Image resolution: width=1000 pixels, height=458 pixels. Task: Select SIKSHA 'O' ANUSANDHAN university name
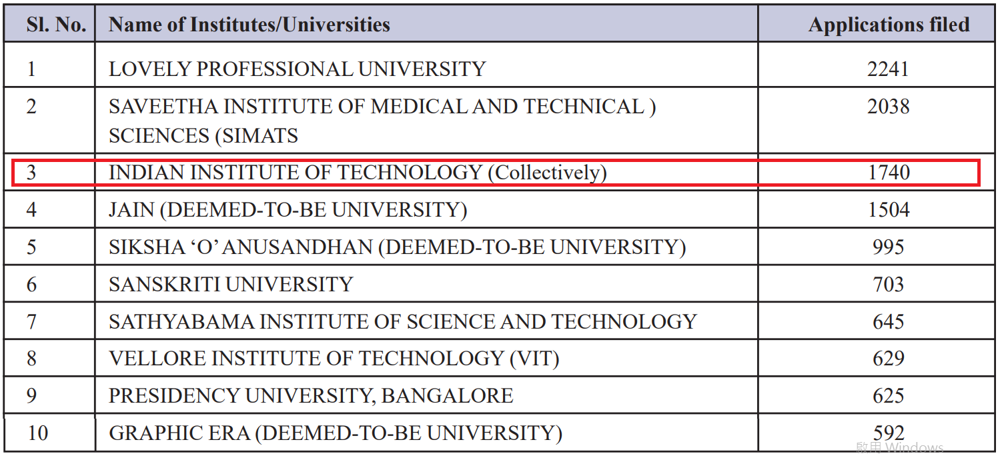click(x=397, y=247)
